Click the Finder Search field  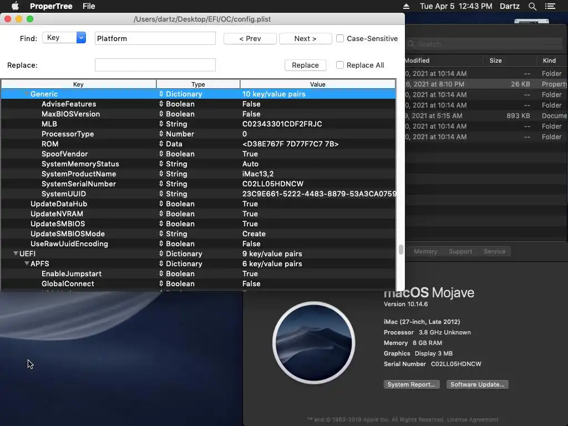(x=484, y=44)
